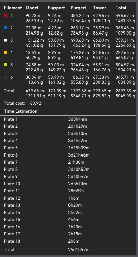
Task: Select the Plate 14 row label
Action: coord(12,213)
